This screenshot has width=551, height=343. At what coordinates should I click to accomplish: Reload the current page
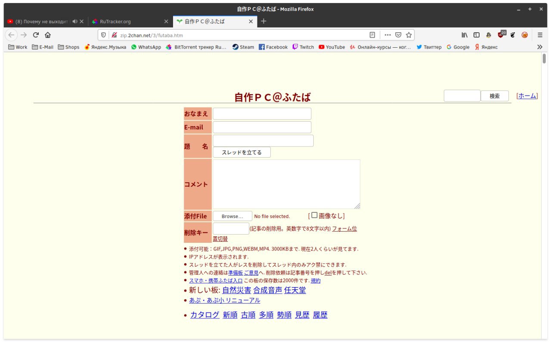tap(36, 35)
